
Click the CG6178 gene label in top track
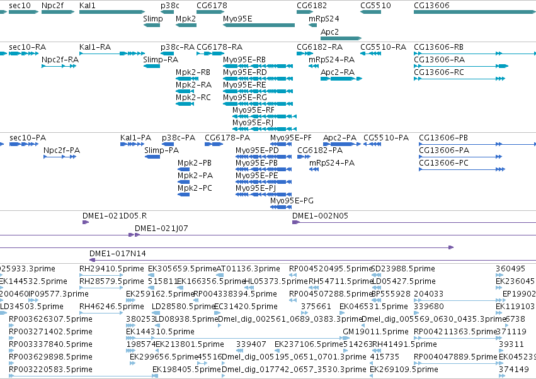pos(212,6)
